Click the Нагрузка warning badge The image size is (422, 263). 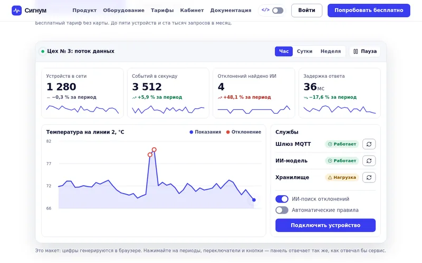click(342, 177)
